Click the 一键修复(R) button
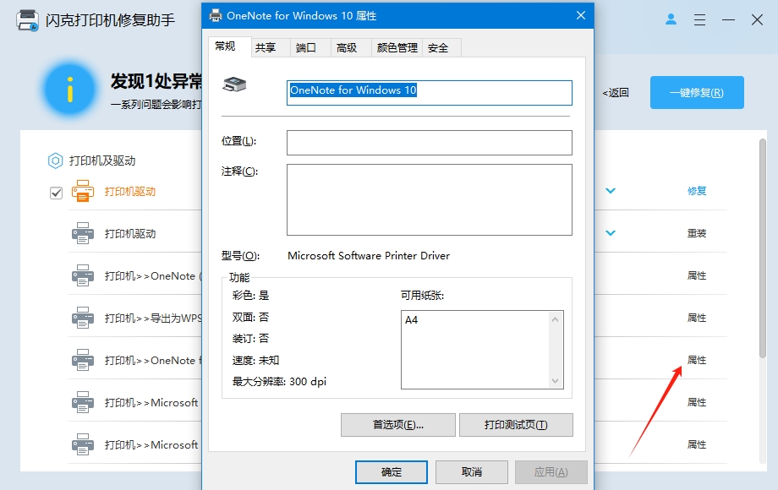This screenshot has height=490, width=778. (697, 93)
